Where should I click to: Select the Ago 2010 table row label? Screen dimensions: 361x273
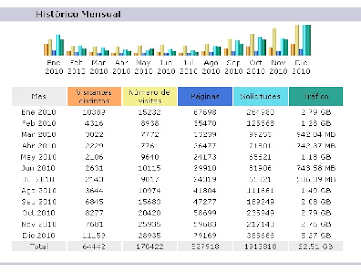39,191
